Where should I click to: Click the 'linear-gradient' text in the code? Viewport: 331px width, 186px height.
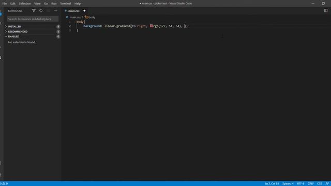[x=117, y=26]
